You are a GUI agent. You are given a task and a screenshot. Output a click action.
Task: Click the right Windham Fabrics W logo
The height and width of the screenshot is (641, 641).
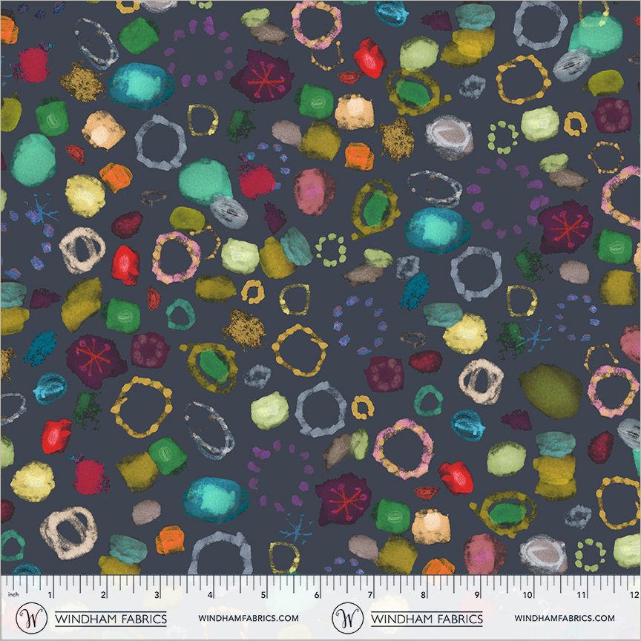(x=347, y=618)
